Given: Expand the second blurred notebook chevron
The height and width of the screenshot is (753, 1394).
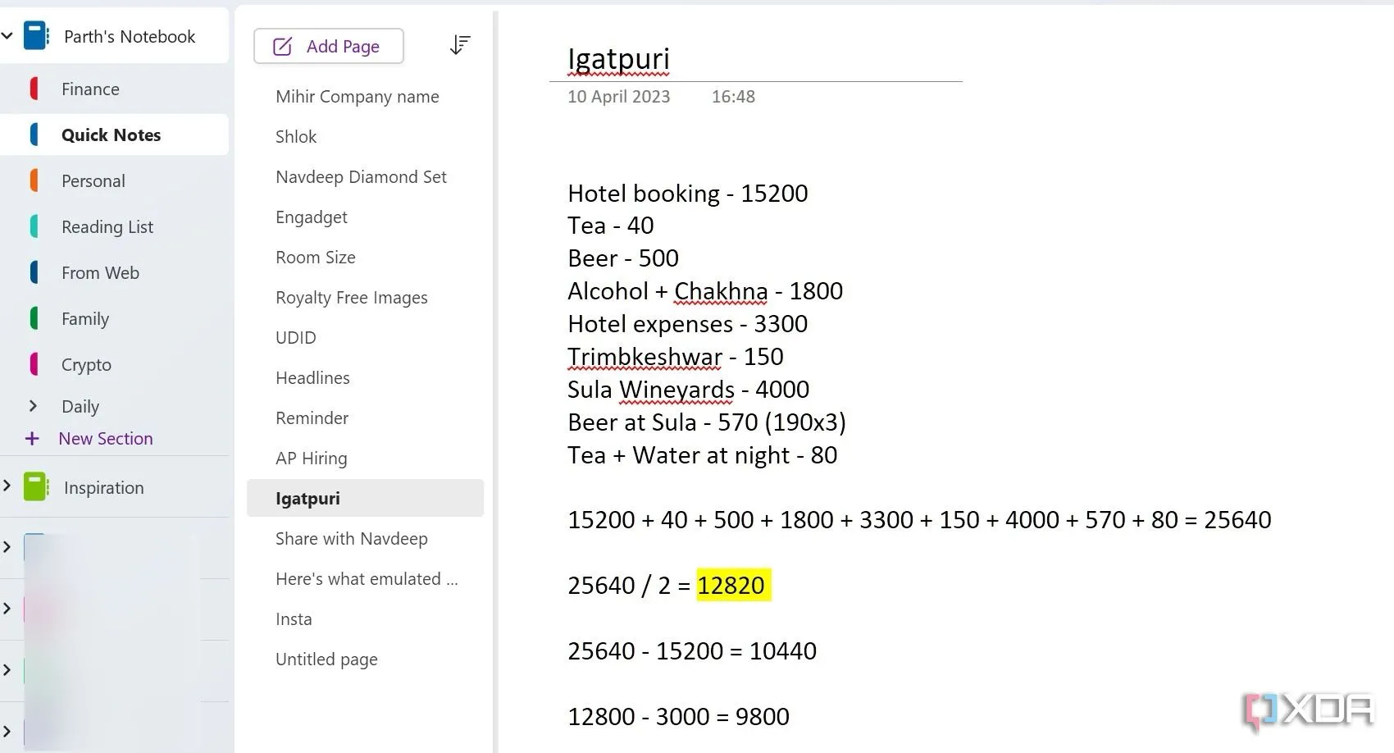Looking at the screenshot, I should (7, 609).
